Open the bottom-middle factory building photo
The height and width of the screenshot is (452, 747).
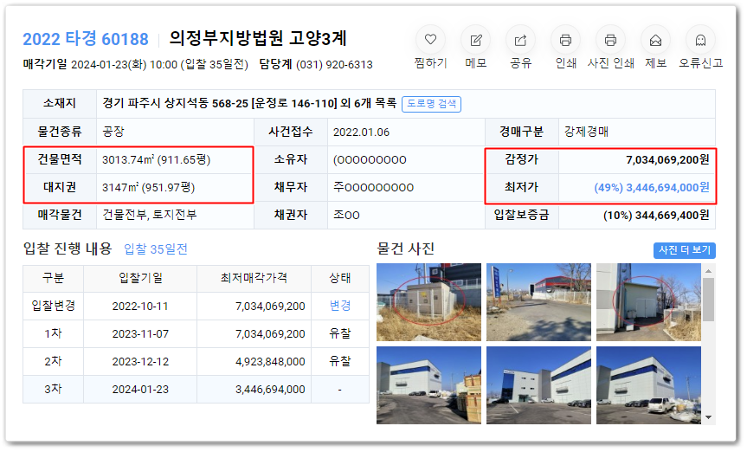pyautogui.click(x=538, y=385)
